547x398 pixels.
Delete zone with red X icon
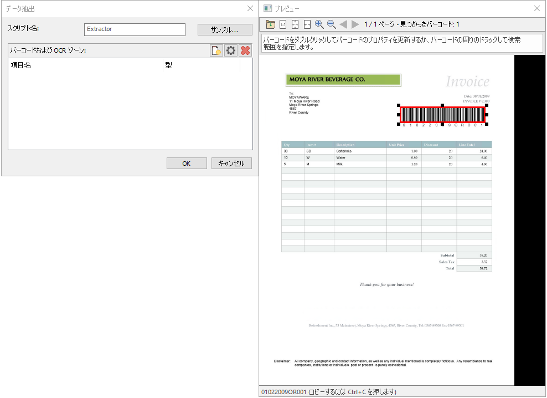tap(245, 50)
